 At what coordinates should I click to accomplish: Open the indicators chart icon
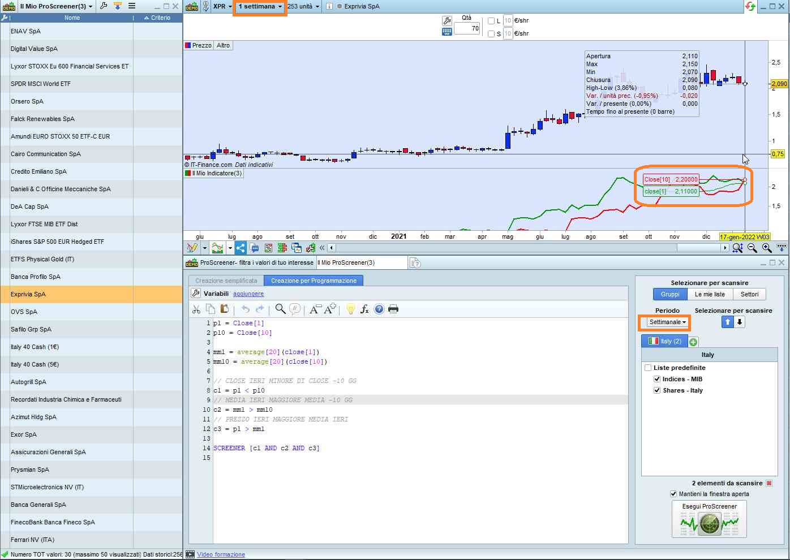(x=217, y=248)
